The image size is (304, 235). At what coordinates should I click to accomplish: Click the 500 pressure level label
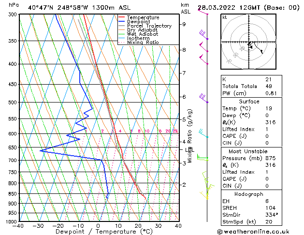point(14,103)
